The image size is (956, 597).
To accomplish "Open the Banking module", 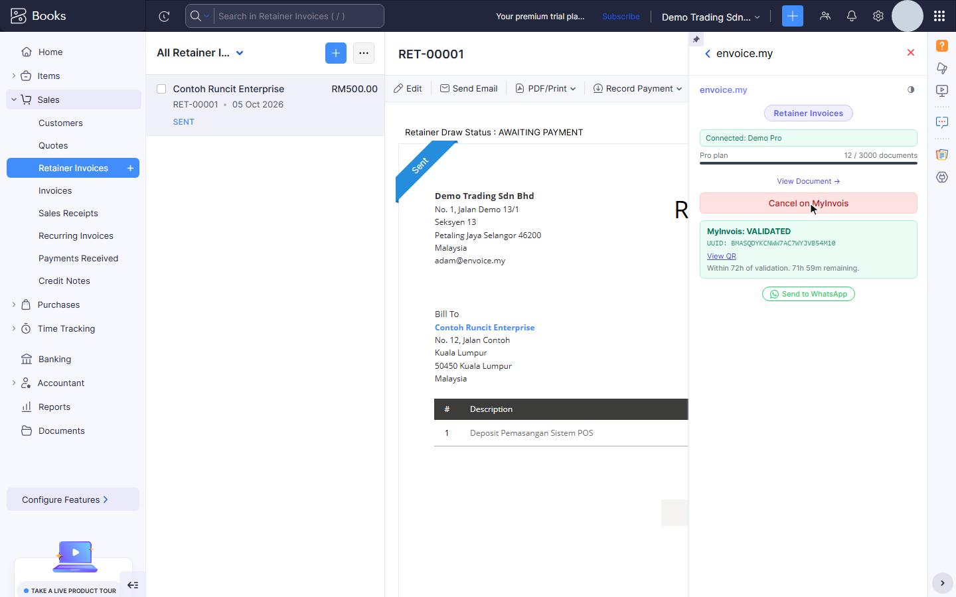I will tap(54, 360).
